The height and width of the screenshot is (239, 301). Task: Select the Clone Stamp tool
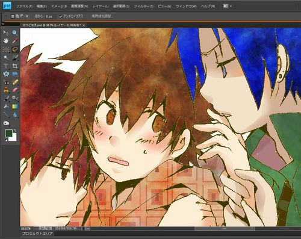6,90
